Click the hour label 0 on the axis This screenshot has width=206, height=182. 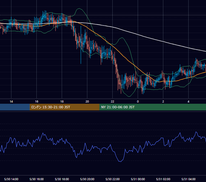coord(138,102)
